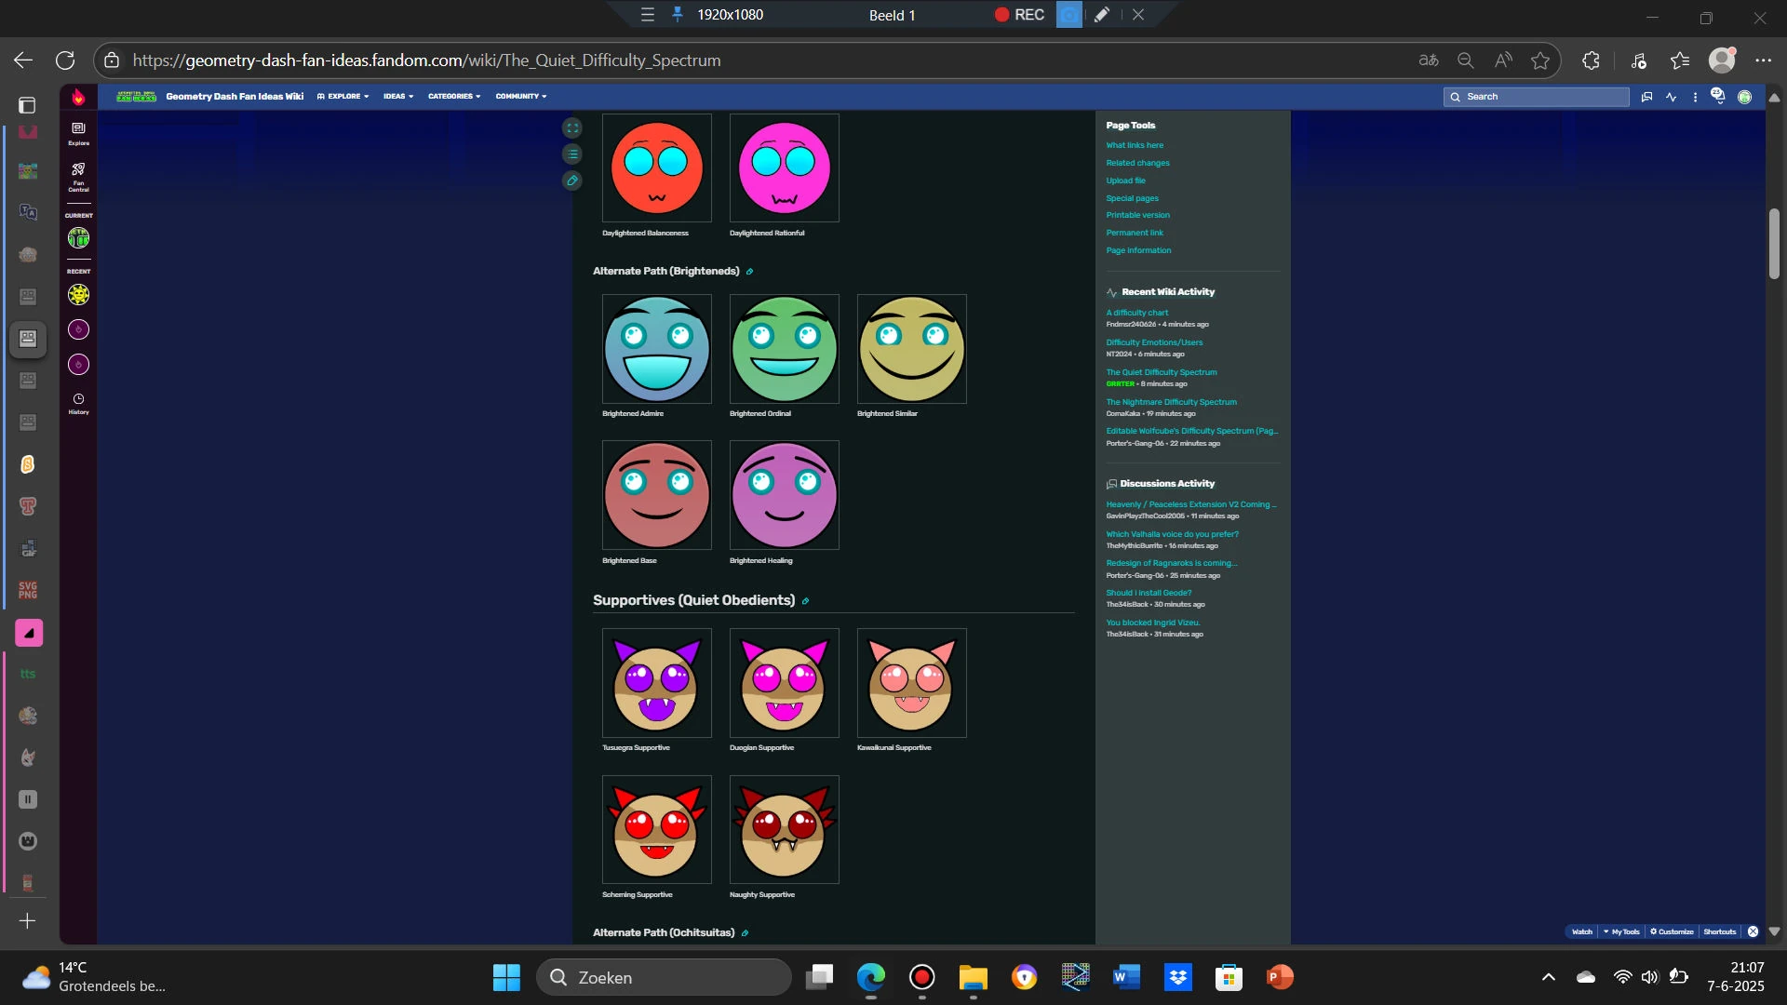Open 'What links here' link
Image resolution: width=1787 pixels, height=1005 pixels.
coord(1135,145)
